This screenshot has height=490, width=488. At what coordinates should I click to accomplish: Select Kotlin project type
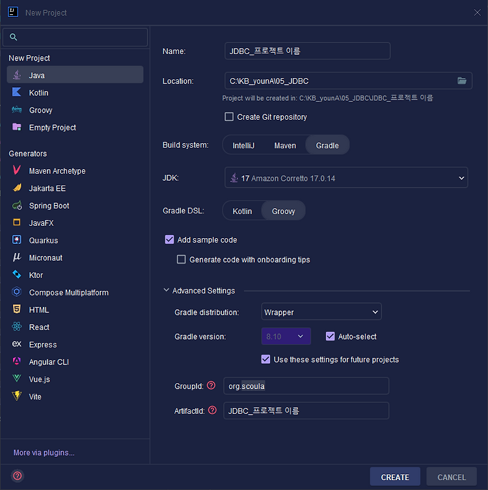pos(75,92)
